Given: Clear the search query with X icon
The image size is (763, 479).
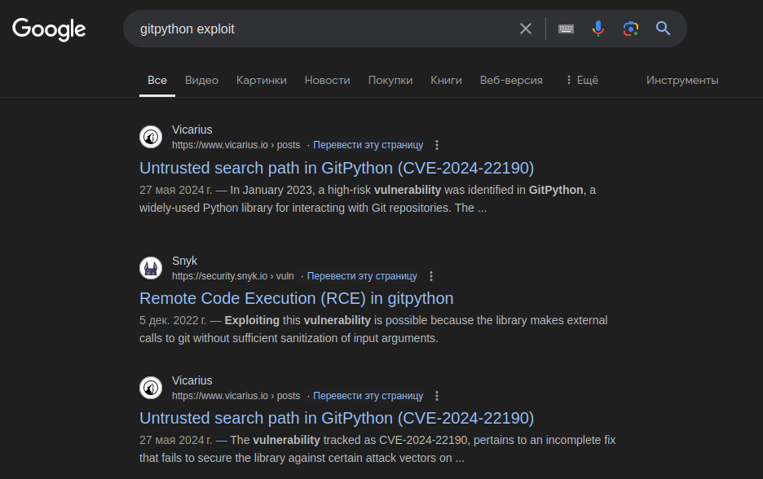Looking at the screenshot, I should 526,29.
